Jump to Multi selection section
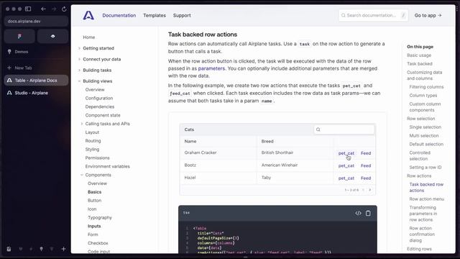Screen dimensions: 460x259 point(424,136)
